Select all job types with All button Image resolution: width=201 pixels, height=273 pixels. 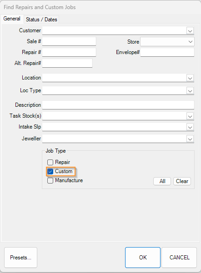162,181
